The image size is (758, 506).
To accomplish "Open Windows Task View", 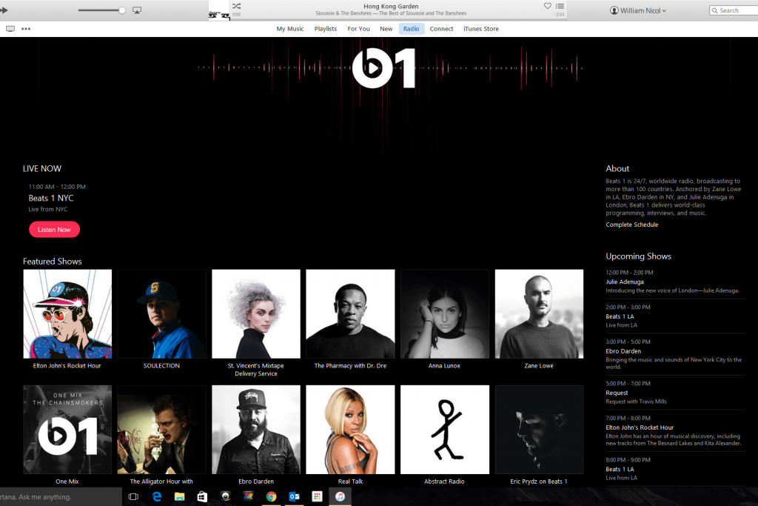I will [x=133, y=497].
